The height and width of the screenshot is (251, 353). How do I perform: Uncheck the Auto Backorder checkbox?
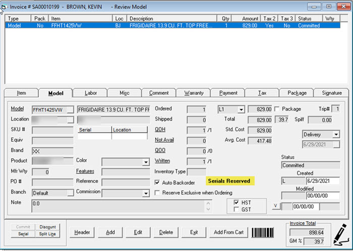click(x=157, y=182)
